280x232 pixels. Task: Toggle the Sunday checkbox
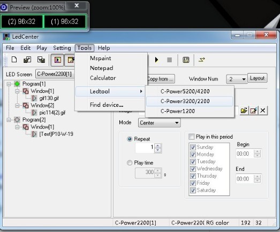(x=193, y=147)
